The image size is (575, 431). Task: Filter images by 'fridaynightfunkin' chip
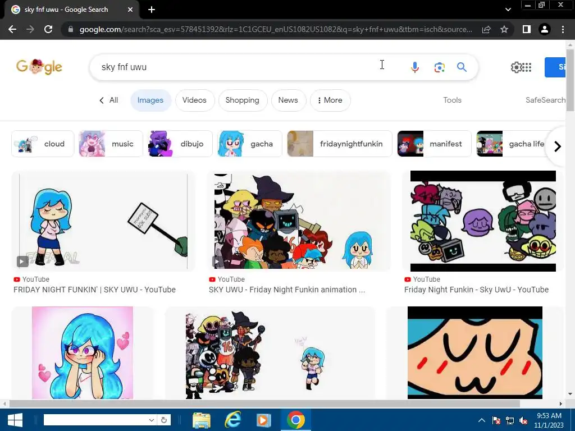pyautogui.click(x=340, y=144)
